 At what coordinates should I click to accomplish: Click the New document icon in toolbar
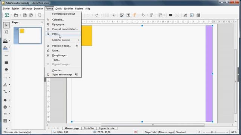(x=7, y=15)
